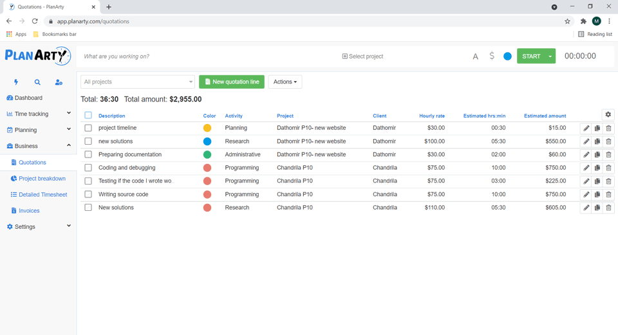Open Invoices page

[26, 211]
